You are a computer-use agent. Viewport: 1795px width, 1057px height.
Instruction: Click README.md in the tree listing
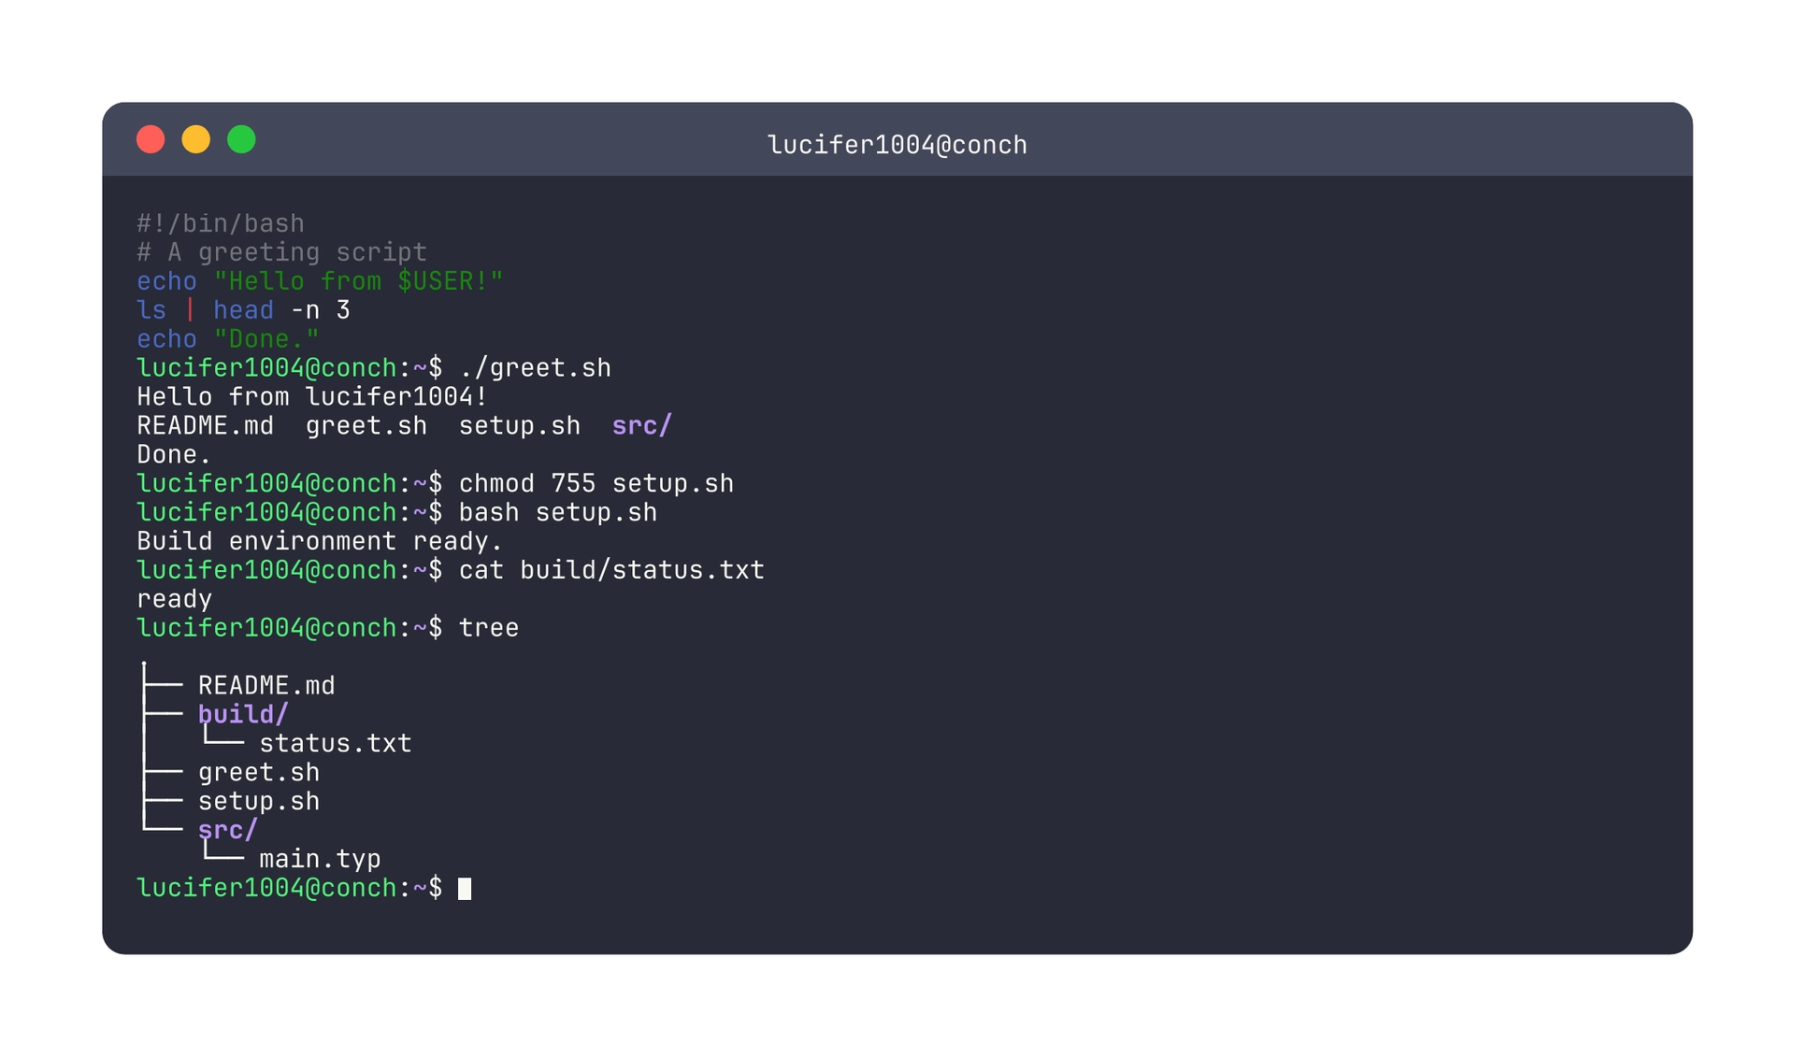[266, 686]
